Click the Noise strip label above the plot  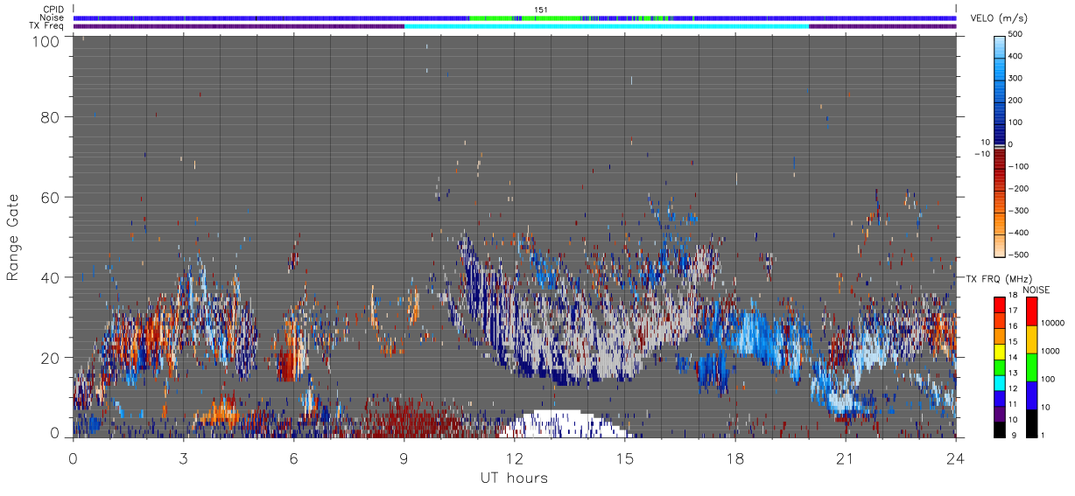[52, 17]
